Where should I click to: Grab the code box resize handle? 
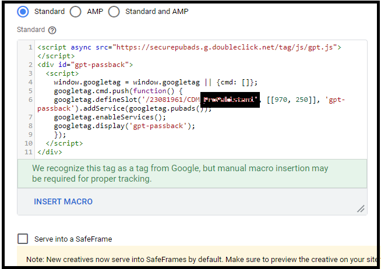[x=361, y=209]
